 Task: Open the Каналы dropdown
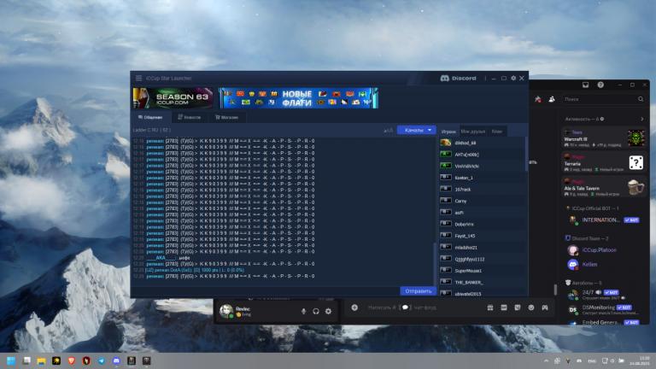point(416,130)
